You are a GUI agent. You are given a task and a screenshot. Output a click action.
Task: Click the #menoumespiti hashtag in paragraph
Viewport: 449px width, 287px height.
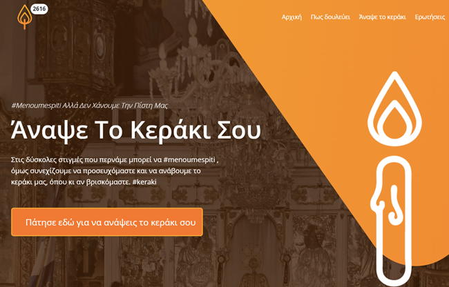[189, 159]
